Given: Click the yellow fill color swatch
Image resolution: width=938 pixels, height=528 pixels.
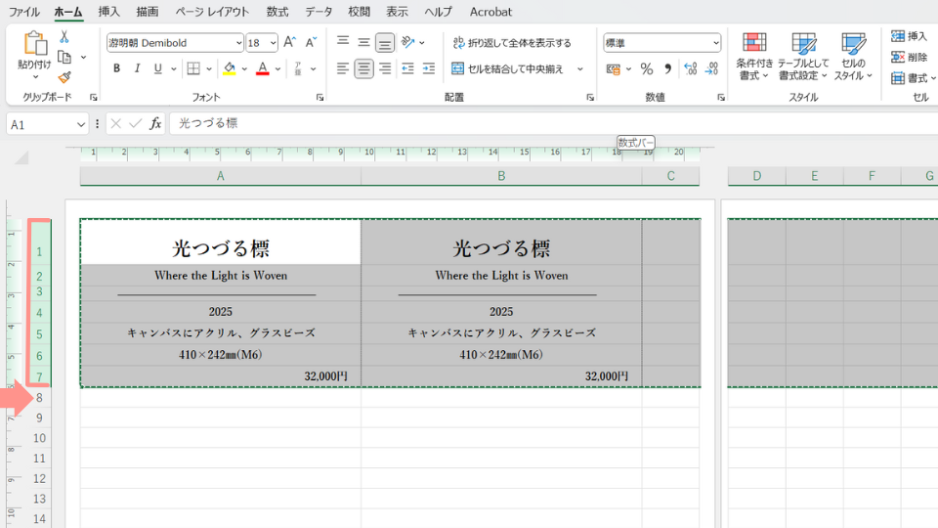Looking at the screenshot, I should (229, 69).
